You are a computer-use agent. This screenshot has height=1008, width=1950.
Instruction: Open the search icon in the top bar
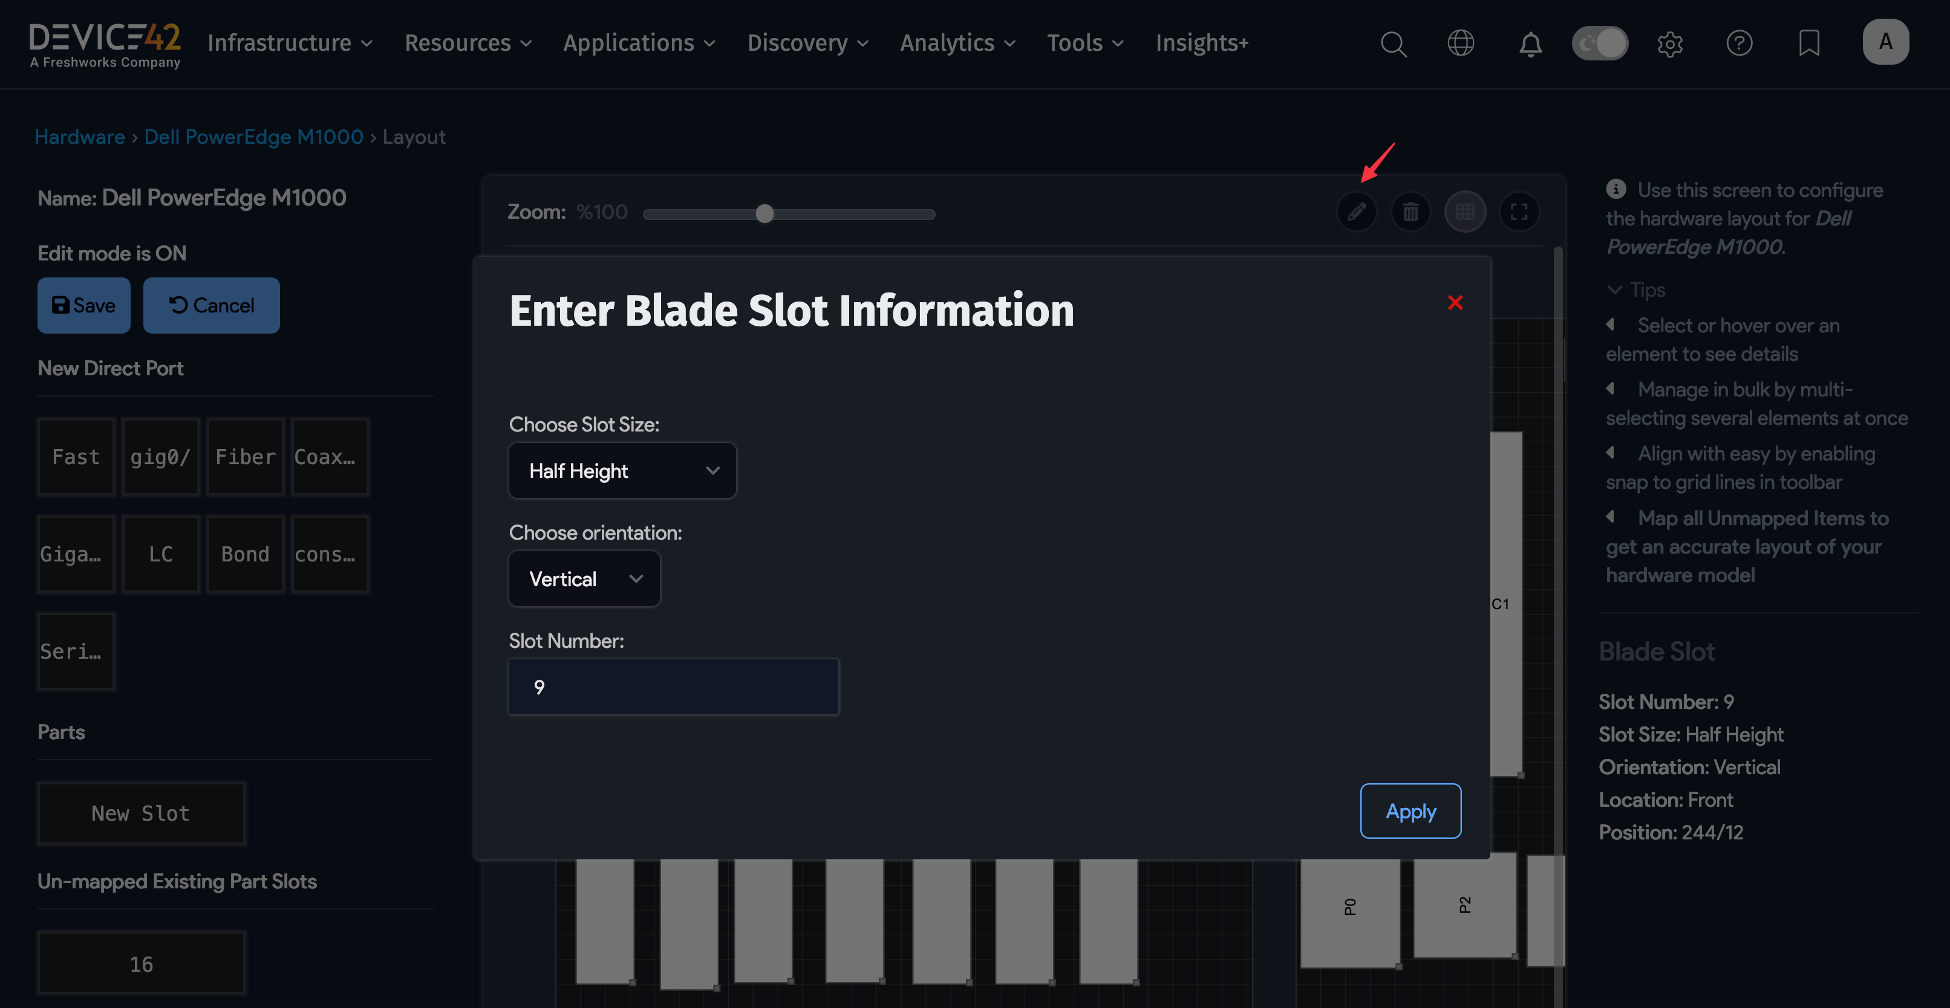1394,43
